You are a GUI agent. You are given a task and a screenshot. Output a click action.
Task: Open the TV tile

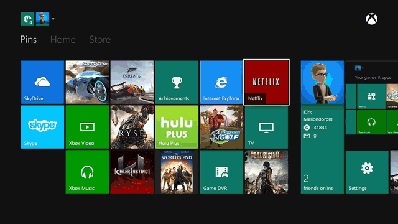click(x=266, y=127)
